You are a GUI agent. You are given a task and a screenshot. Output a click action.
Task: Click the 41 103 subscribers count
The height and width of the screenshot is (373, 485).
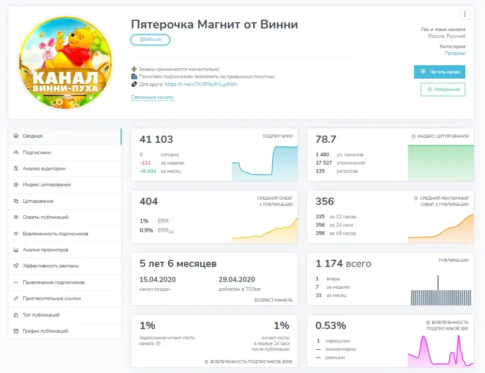coord(156,139)
